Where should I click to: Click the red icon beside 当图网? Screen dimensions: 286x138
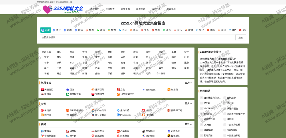pyautogui.click(x=144, y=110)
